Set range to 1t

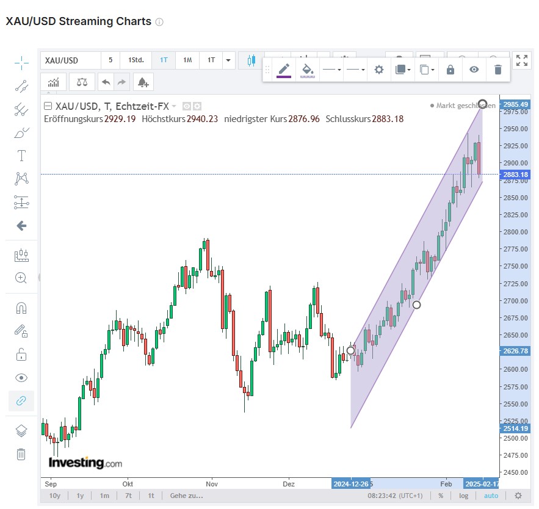151,496
